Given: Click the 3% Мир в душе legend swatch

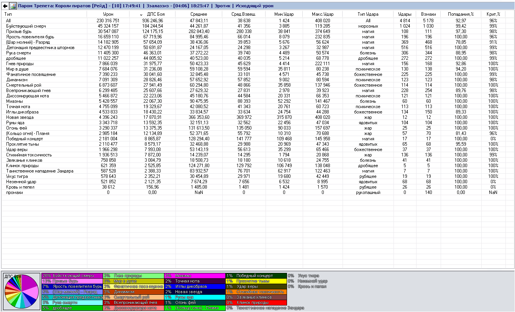Looking at the screenshot, I should point(133,281).
